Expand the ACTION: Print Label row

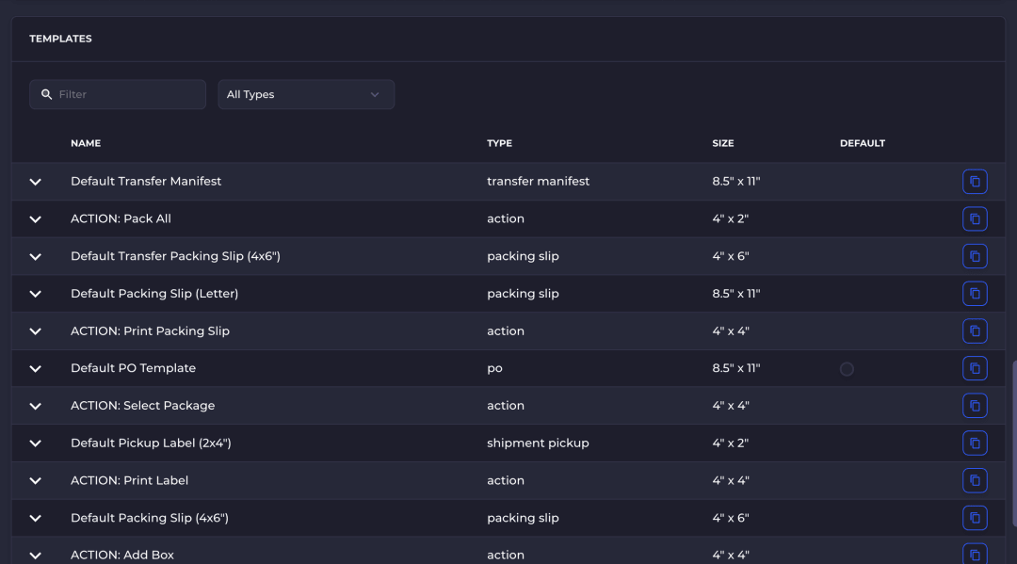[x=36, y=481]
